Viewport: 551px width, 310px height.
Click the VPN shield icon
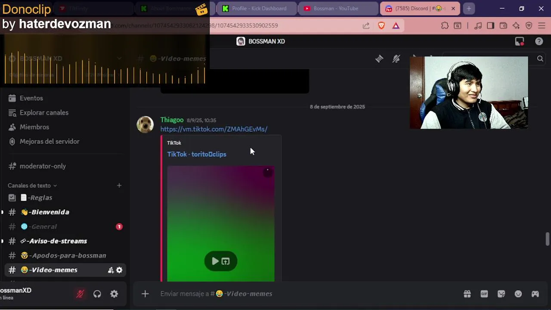coord(529,26)
